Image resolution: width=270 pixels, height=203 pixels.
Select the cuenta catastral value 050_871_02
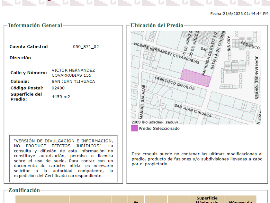(x=86, y=47)
